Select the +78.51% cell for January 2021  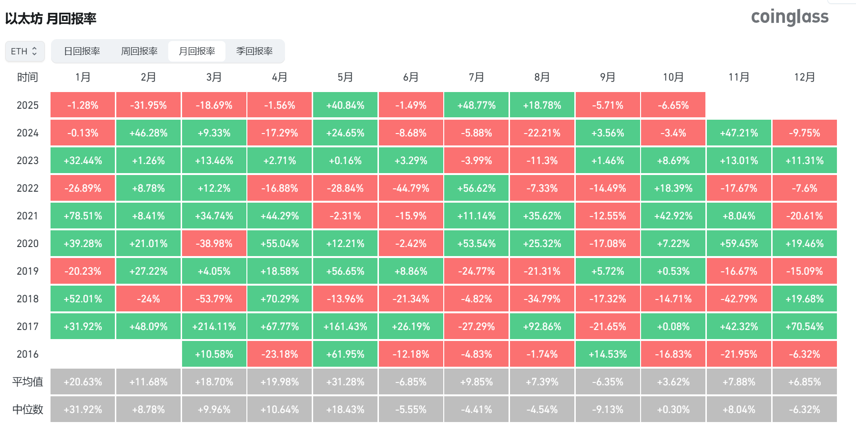(83, 216)
